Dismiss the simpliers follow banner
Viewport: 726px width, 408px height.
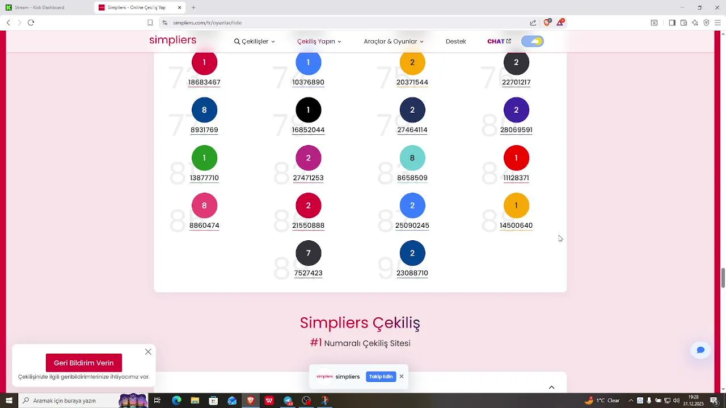(x=401, y=376)
